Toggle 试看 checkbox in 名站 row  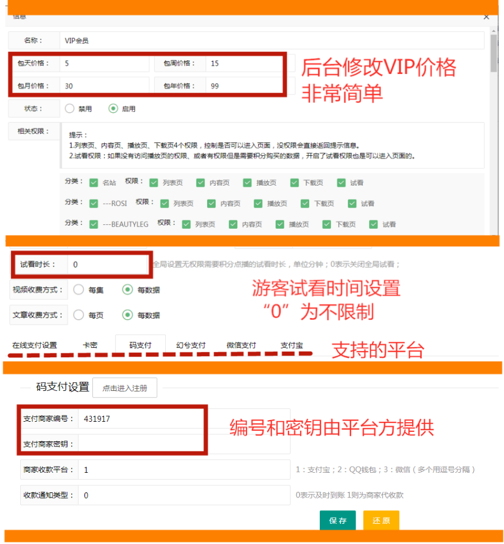pos(341,183)
